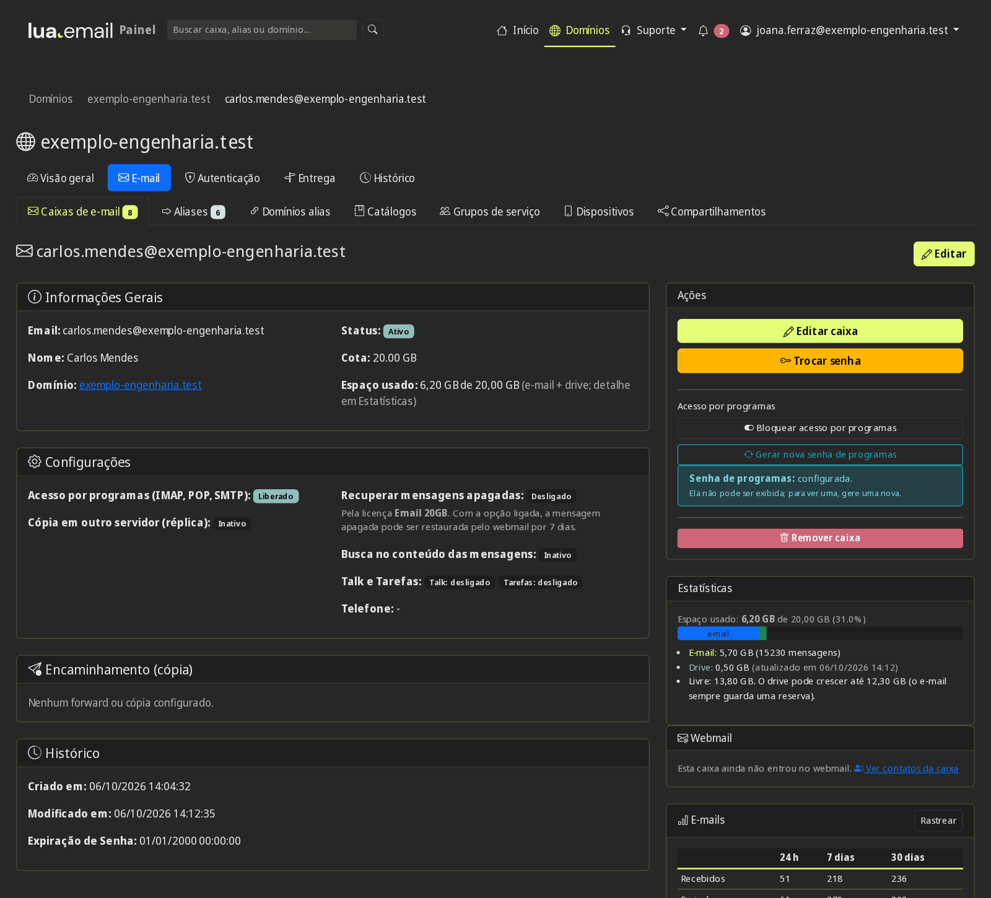This screenshot has width=991, height=898.
Task: Open the Autenticação tab
Action: coord(222,178)
